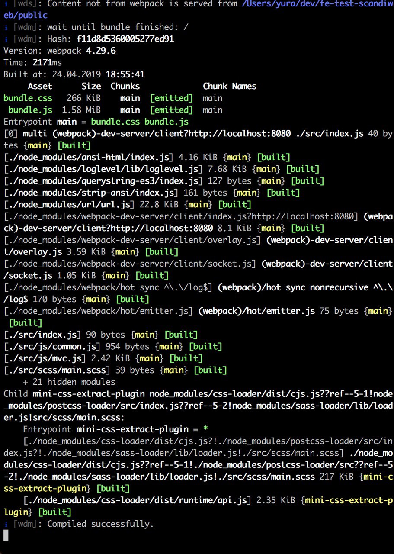Click the bundle.js asset name in table
This screenshot has height=554, width=394.
[x=30, y=110]
